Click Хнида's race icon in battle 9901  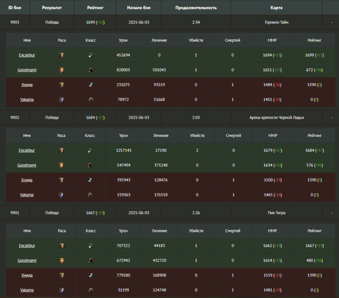(x=61, y=275)
